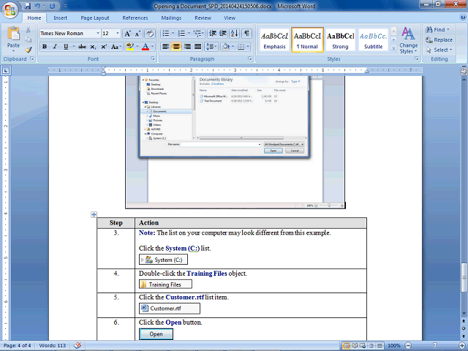Image resolution: width=468 pixels, height=351 pixels.
Task: Switch to the Insert tab
Action: pos(60,18)
